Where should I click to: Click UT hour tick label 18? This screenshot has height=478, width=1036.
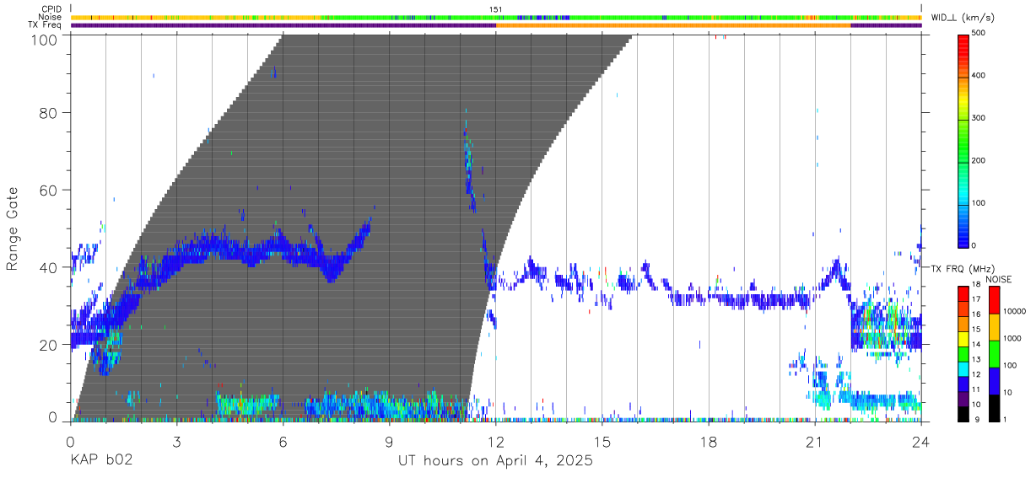point(709,442)
